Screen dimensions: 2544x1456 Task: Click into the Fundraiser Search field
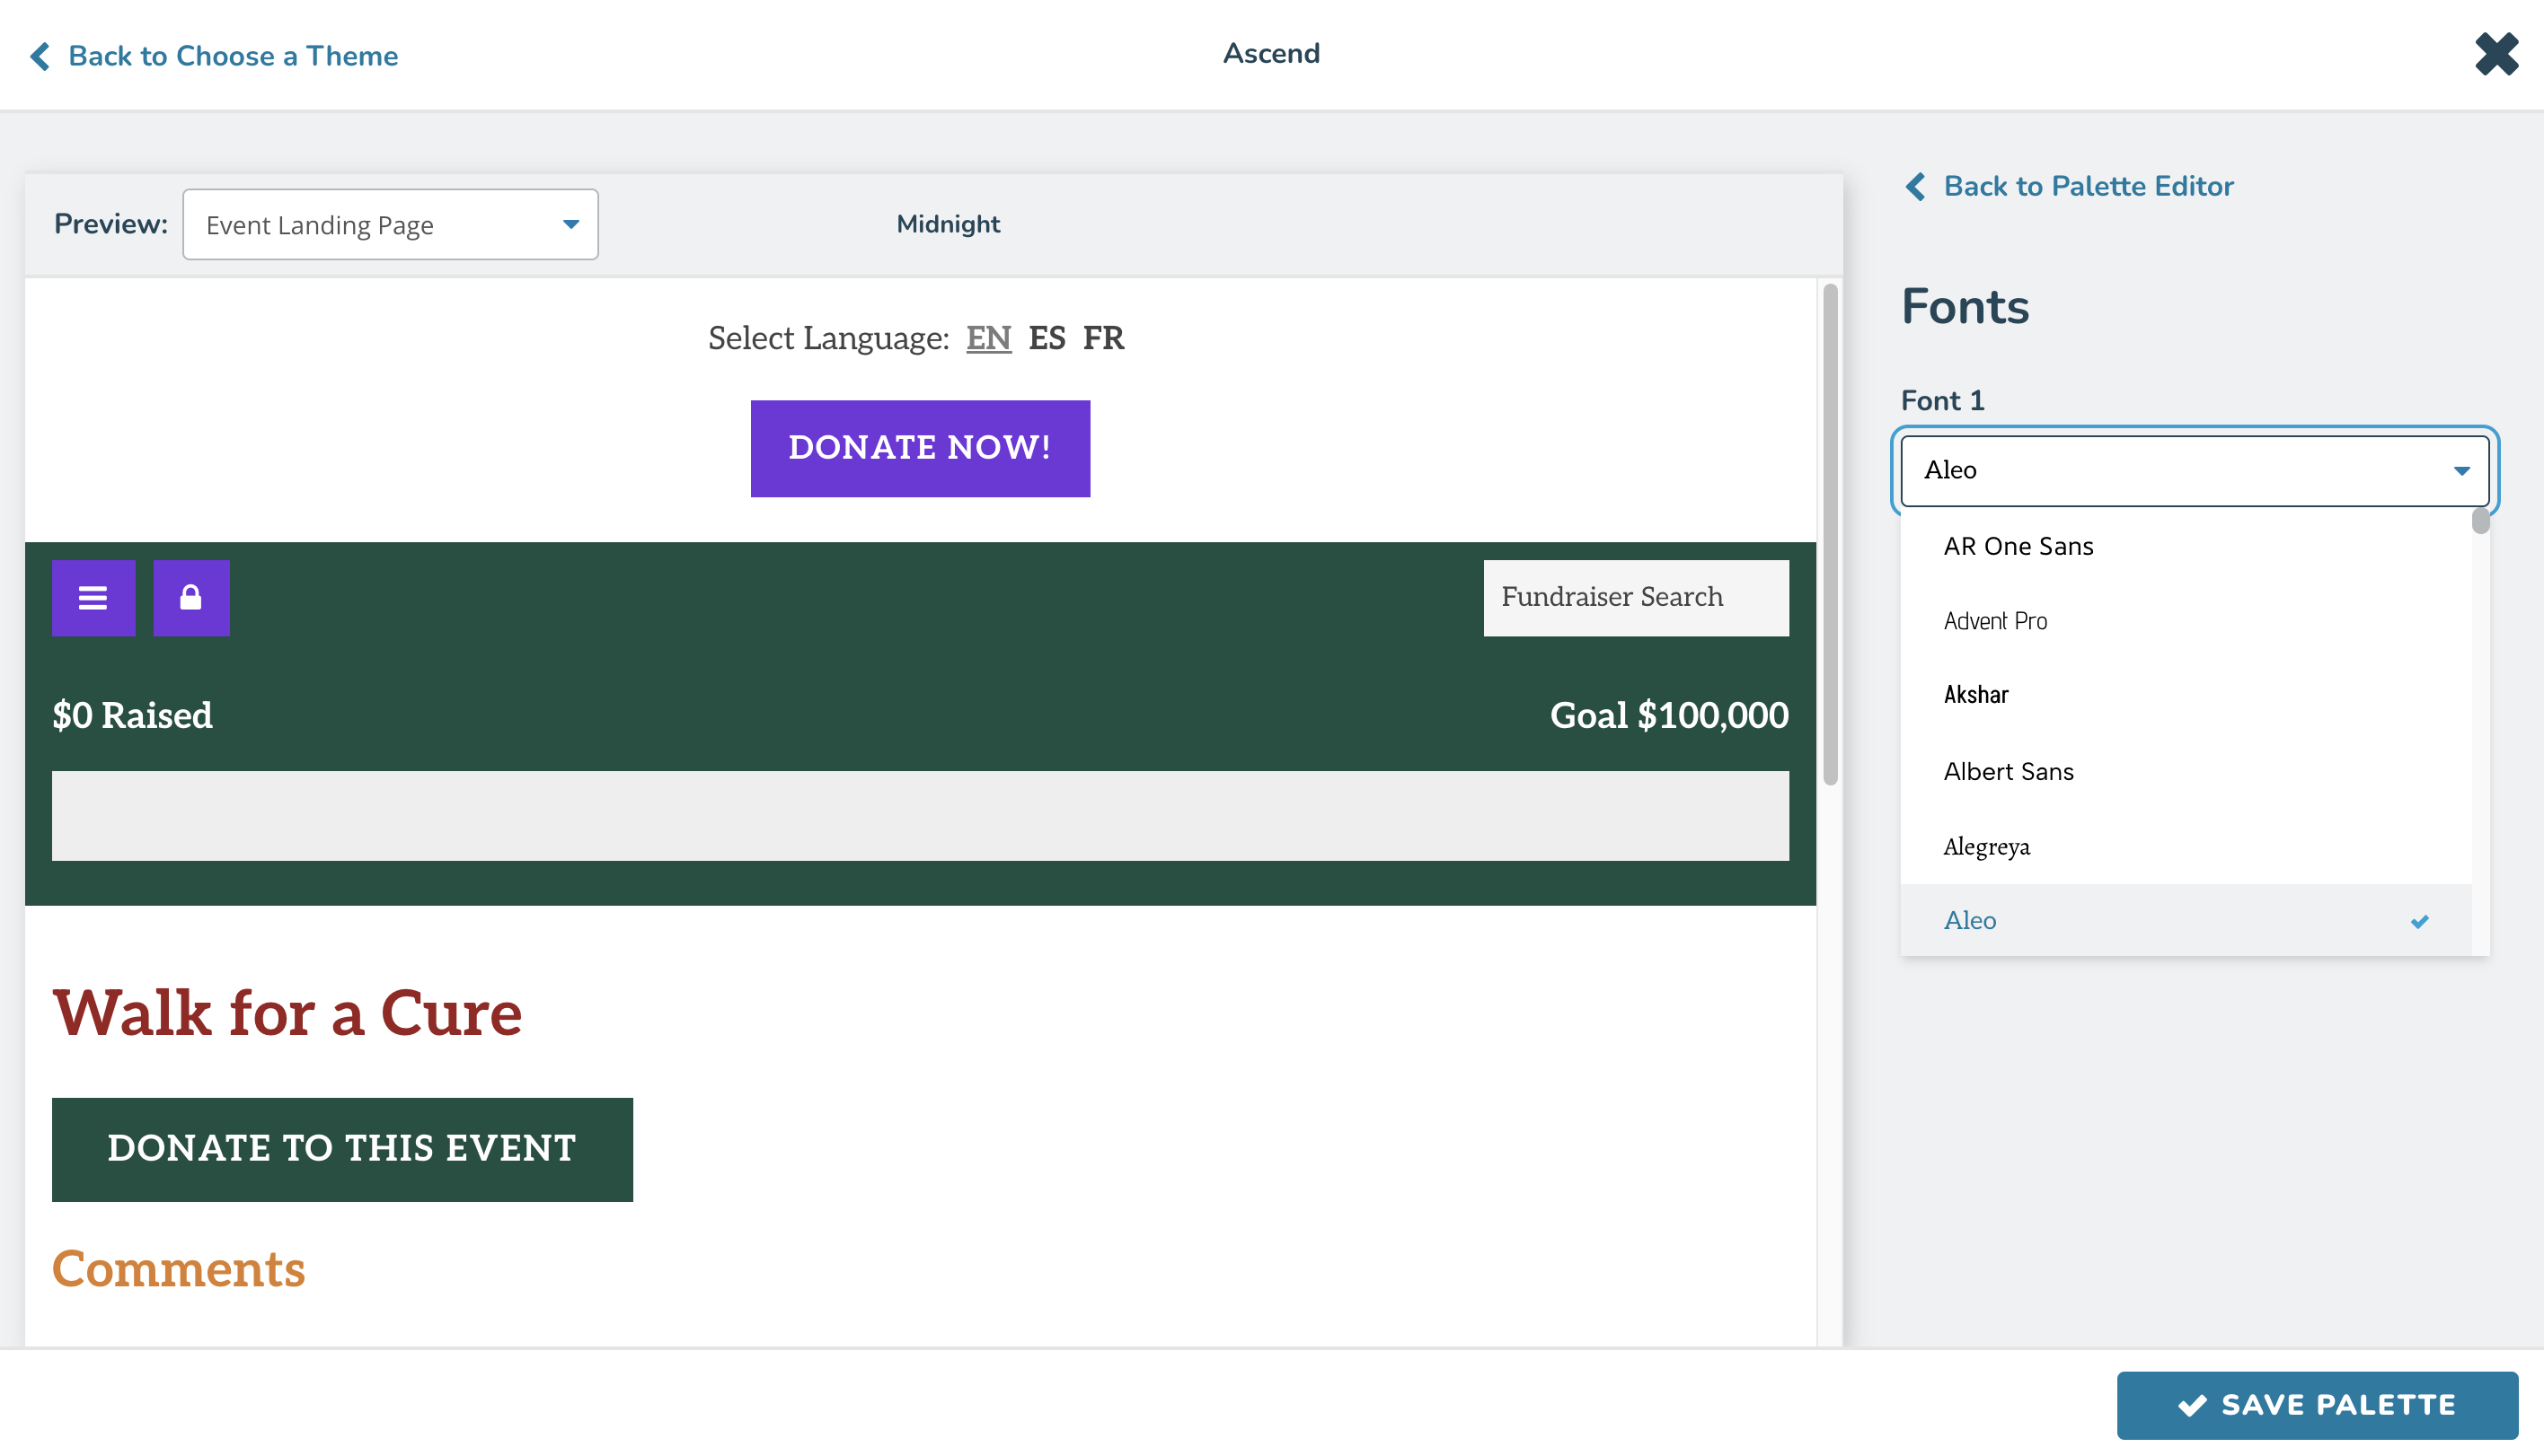pos(1636,597)
